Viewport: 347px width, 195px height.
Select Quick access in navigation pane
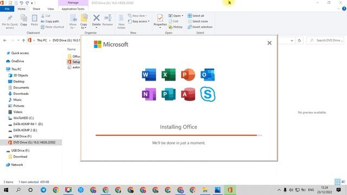(18, 53)
